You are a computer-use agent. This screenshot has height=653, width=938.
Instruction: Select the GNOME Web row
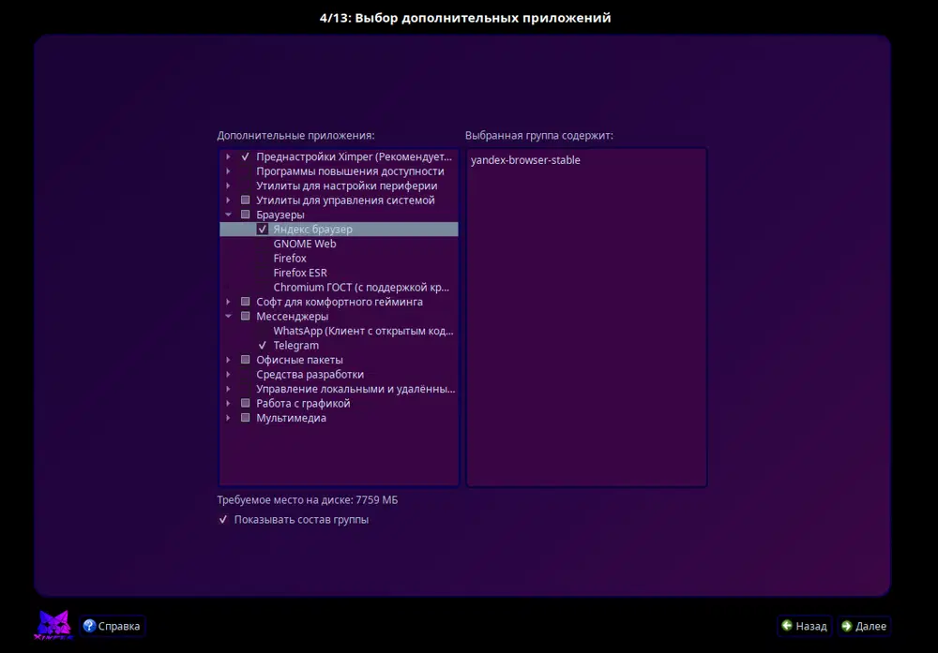[x=339, y=244]
